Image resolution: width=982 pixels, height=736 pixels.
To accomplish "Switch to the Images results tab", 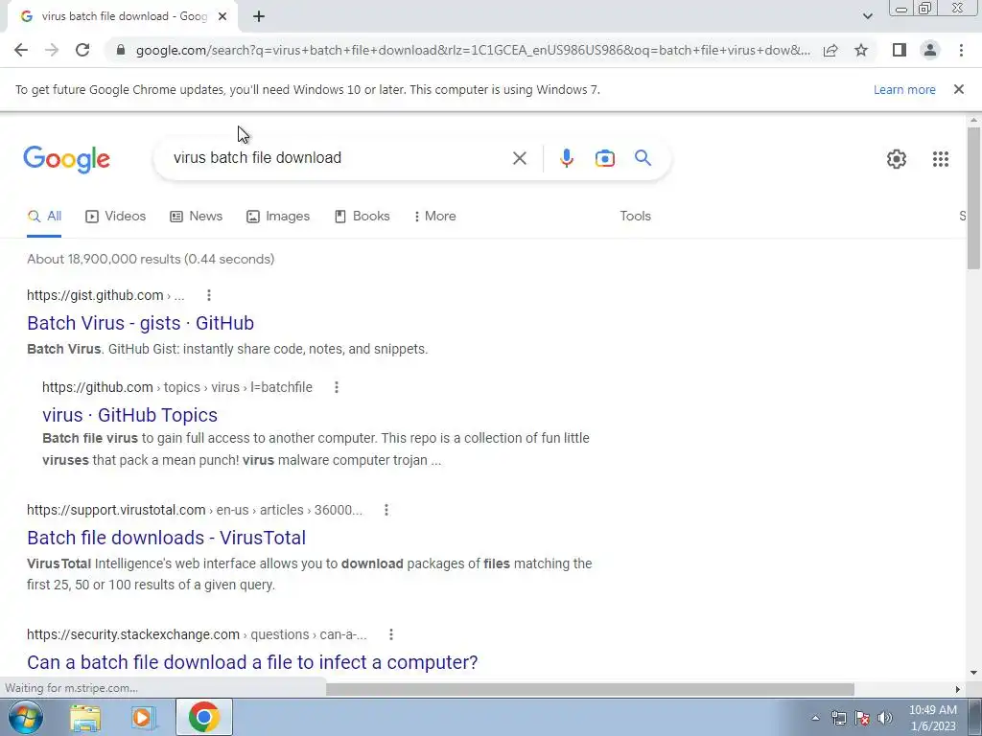I will click(278, 216).
